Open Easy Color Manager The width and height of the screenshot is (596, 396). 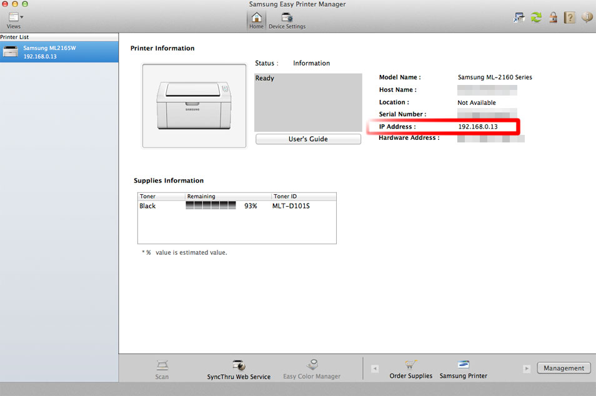click(312, 369)
